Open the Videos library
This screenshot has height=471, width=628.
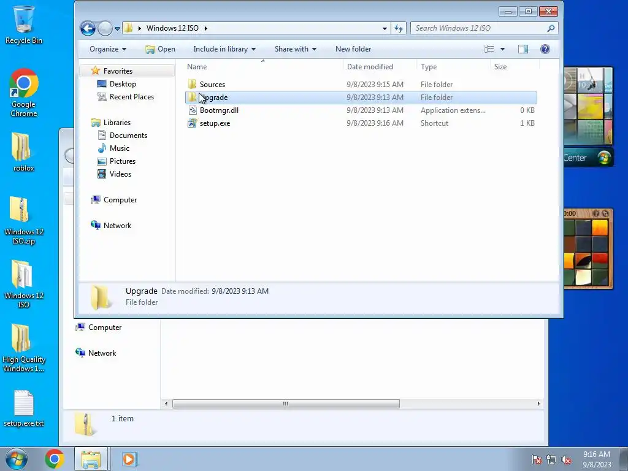pyautogui.click(x=120, y=174)
